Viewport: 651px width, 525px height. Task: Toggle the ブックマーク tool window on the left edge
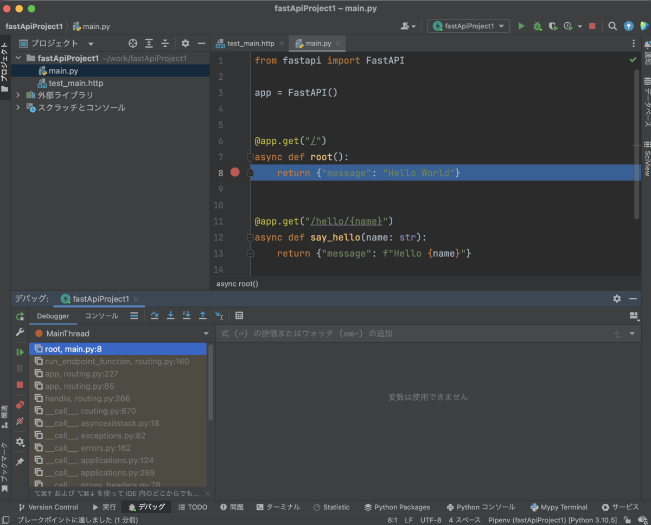click(5, 466)
